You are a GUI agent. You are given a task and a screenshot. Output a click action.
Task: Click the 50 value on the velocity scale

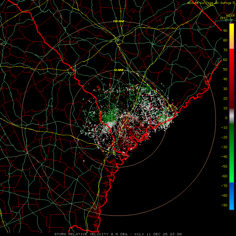coord(225,69)
